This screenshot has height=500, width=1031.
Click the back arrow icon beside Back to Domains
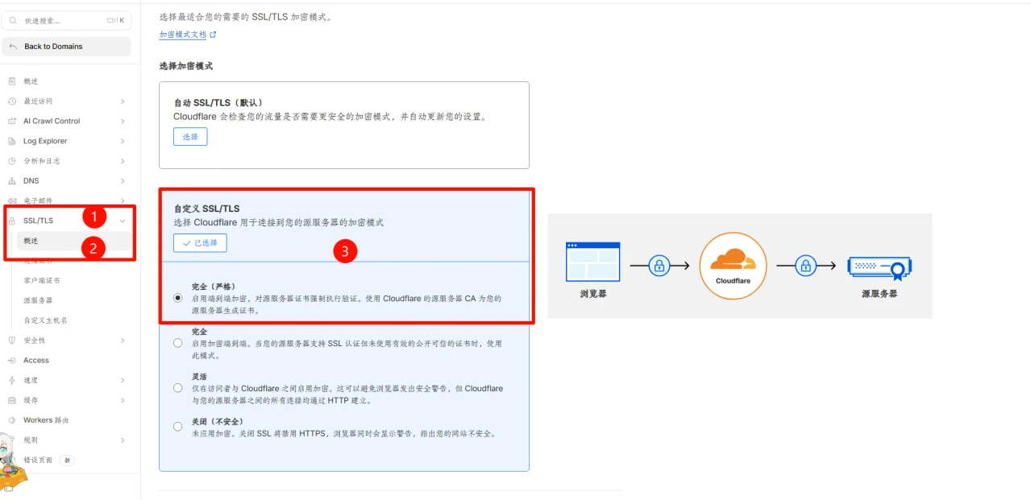coord(13,47)
